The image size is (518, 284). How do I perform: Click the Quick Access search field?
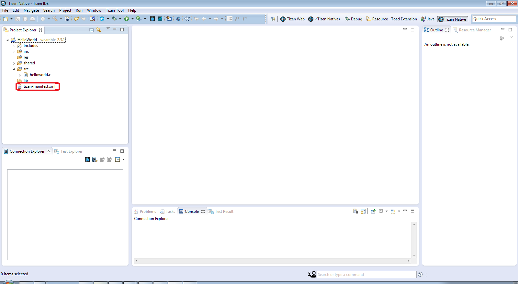click(494, 19)
